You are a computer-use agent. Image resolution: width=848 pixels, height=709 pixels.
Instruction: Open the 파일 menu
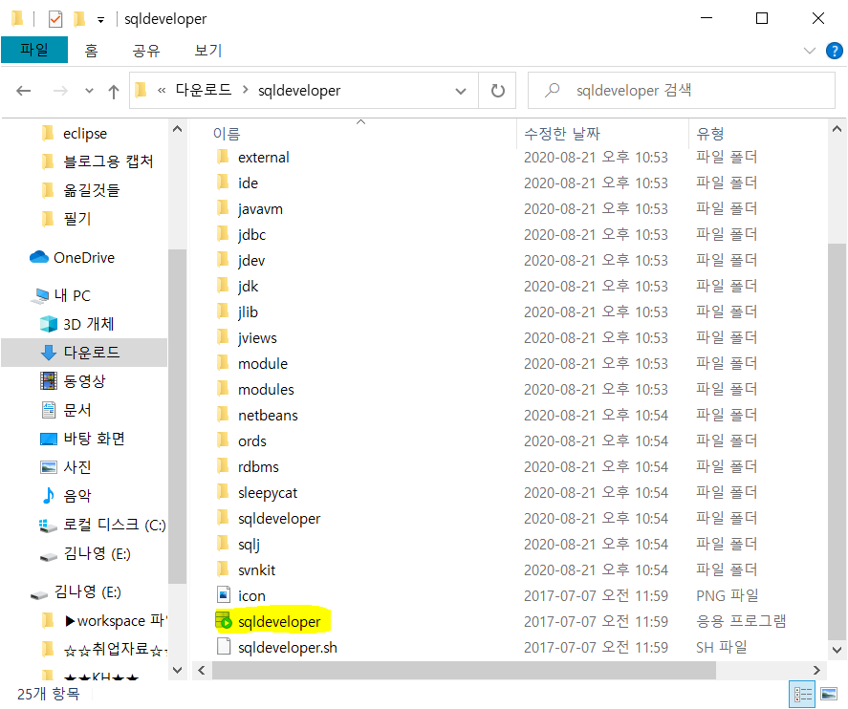34,50
